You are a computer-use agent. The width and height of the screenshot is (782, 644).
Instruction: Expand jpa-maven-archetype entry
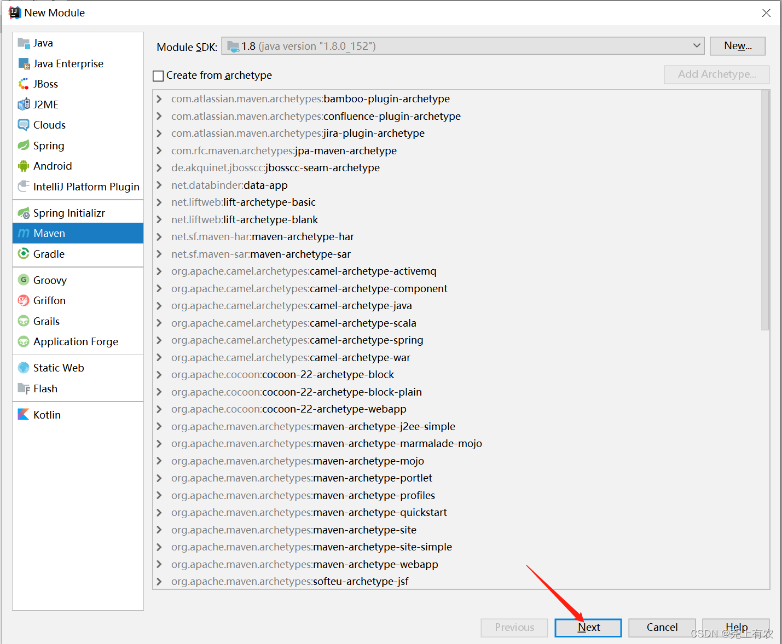point(159,150)
